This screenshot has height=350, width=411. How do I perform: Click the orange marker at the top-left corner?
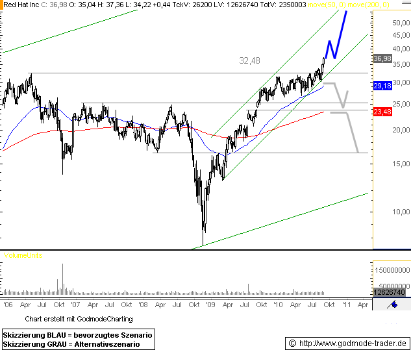pyautogui.click(x=1, y=5)
